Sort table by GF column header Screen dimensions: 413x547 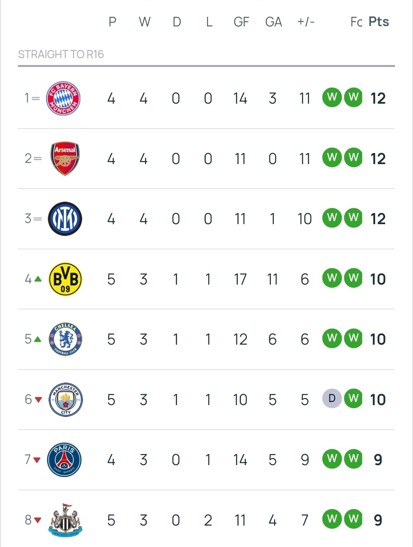(241, 22)
